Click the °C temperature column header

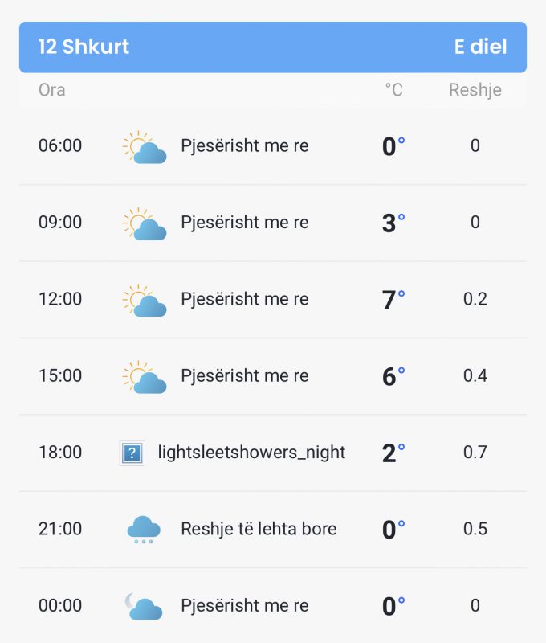393,90
